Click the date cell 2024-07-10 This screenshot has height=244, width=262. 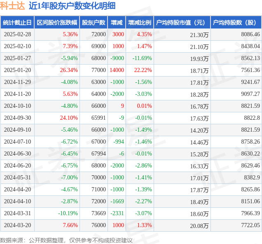tap(17, 142)
